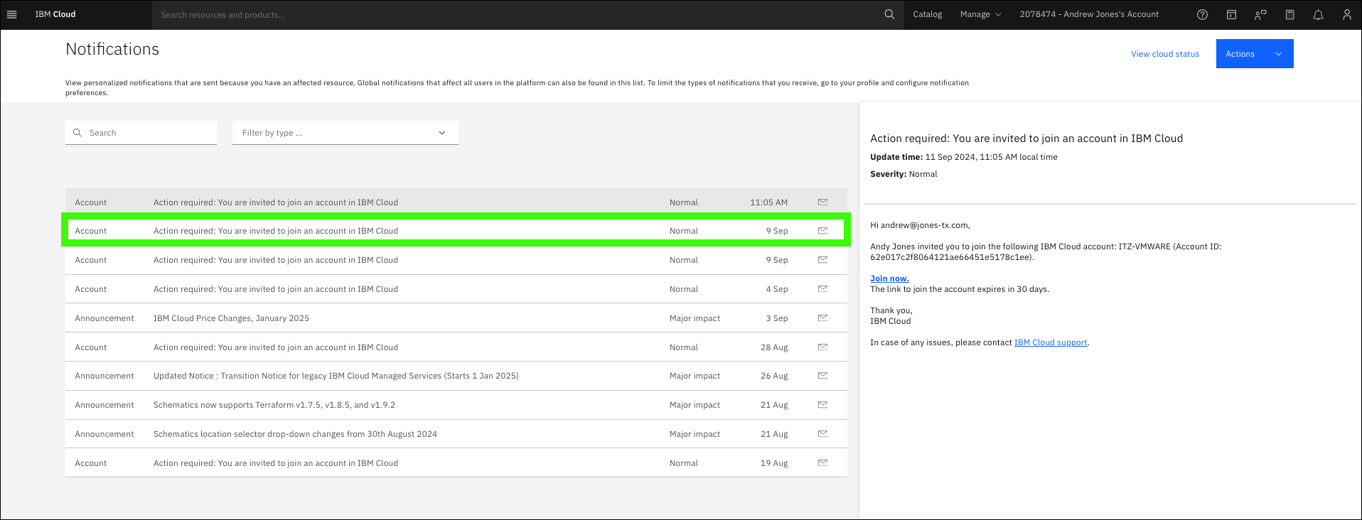Open the cost estimator calculator icon

pyautogui.click(x=1289, y=14)
